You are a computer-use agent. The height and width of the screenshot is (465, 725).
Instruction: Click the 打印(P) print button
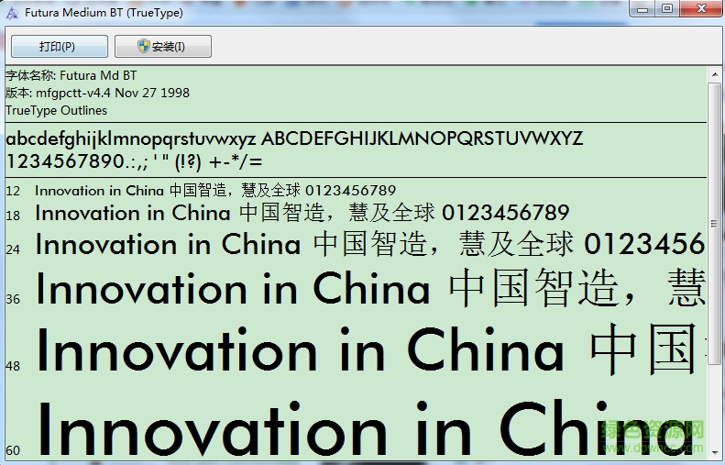[x=60, y=46]
